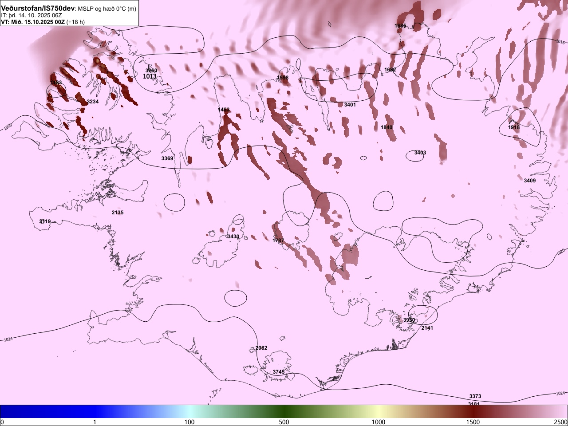Click the 3950 height label

click(x=409, y=320)
